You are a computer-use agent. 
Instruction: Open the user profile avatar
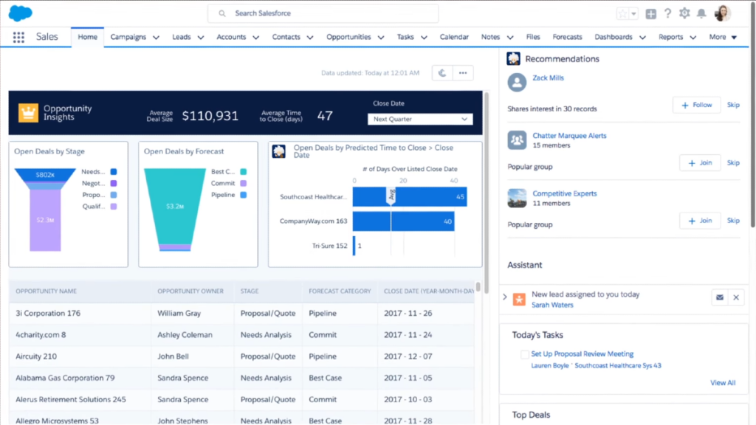[722, 13]
